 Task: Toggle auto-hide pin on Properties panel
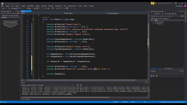coord(181,71)
